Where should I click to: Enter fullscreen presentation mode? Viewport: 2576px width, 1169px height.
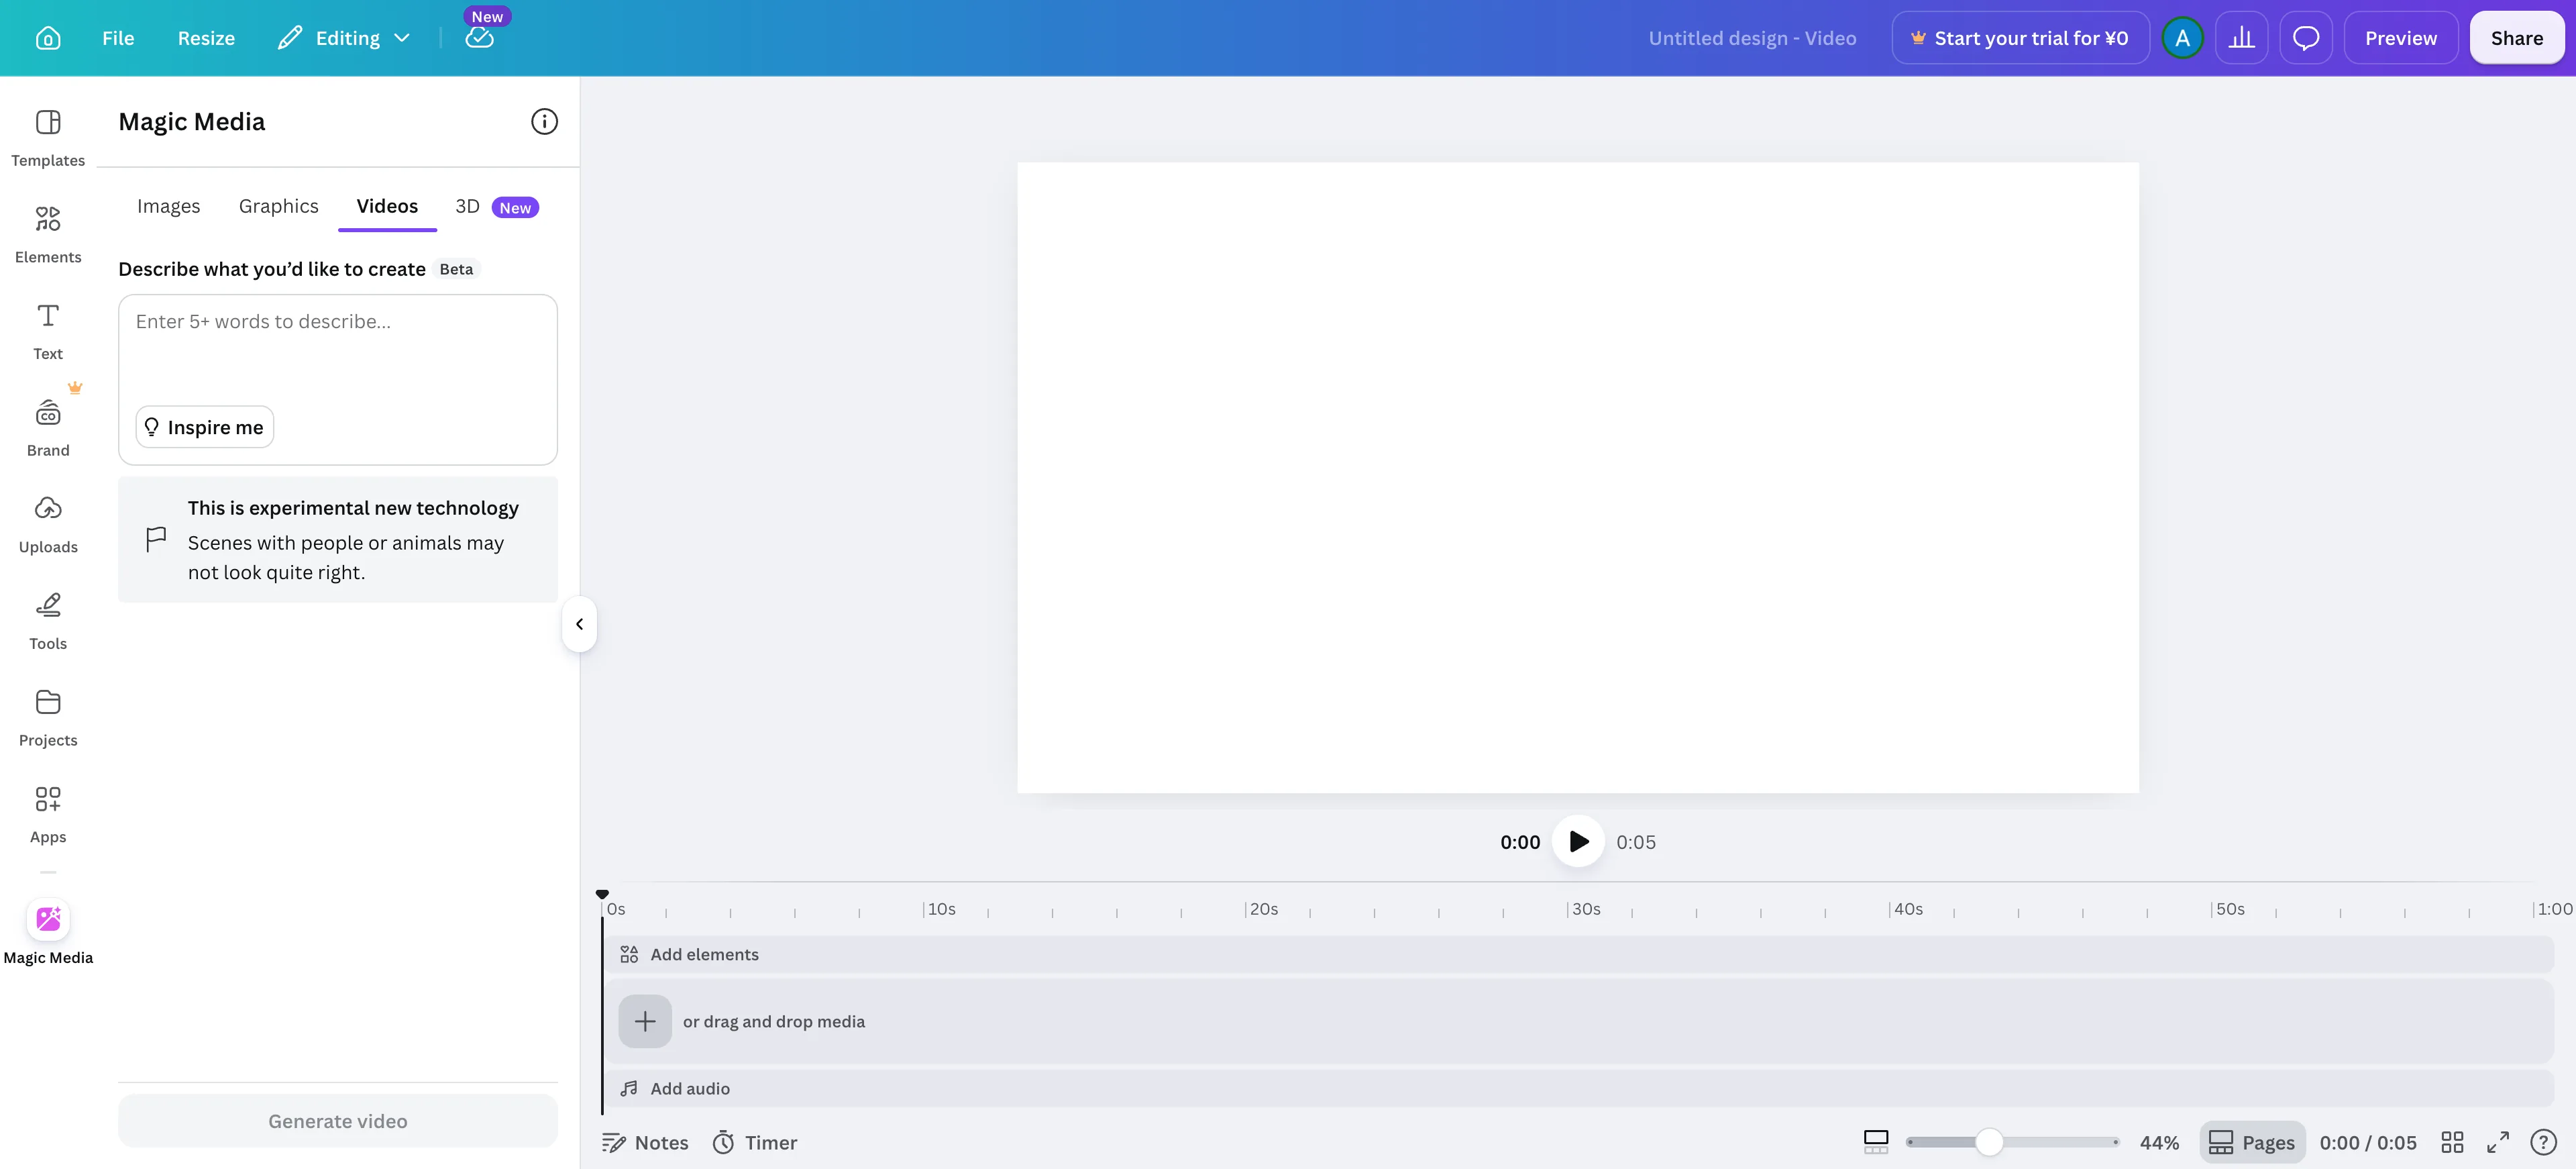(2498, 1142)
